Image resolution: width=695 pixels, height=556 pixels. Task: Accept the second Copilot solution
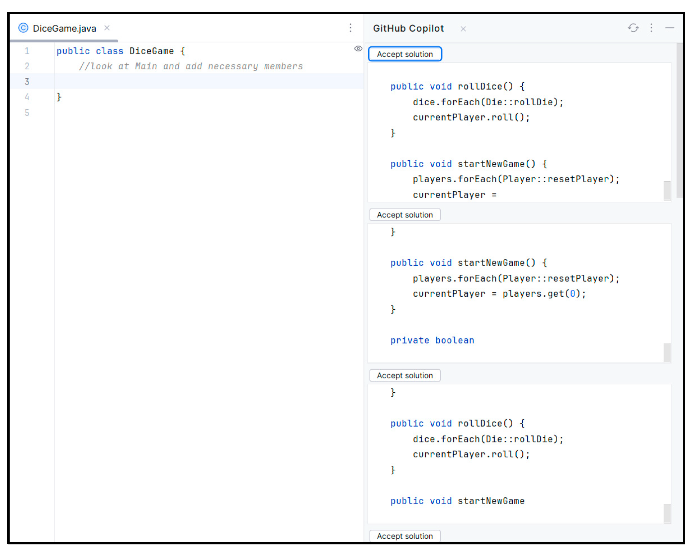(x=404, y=215)
